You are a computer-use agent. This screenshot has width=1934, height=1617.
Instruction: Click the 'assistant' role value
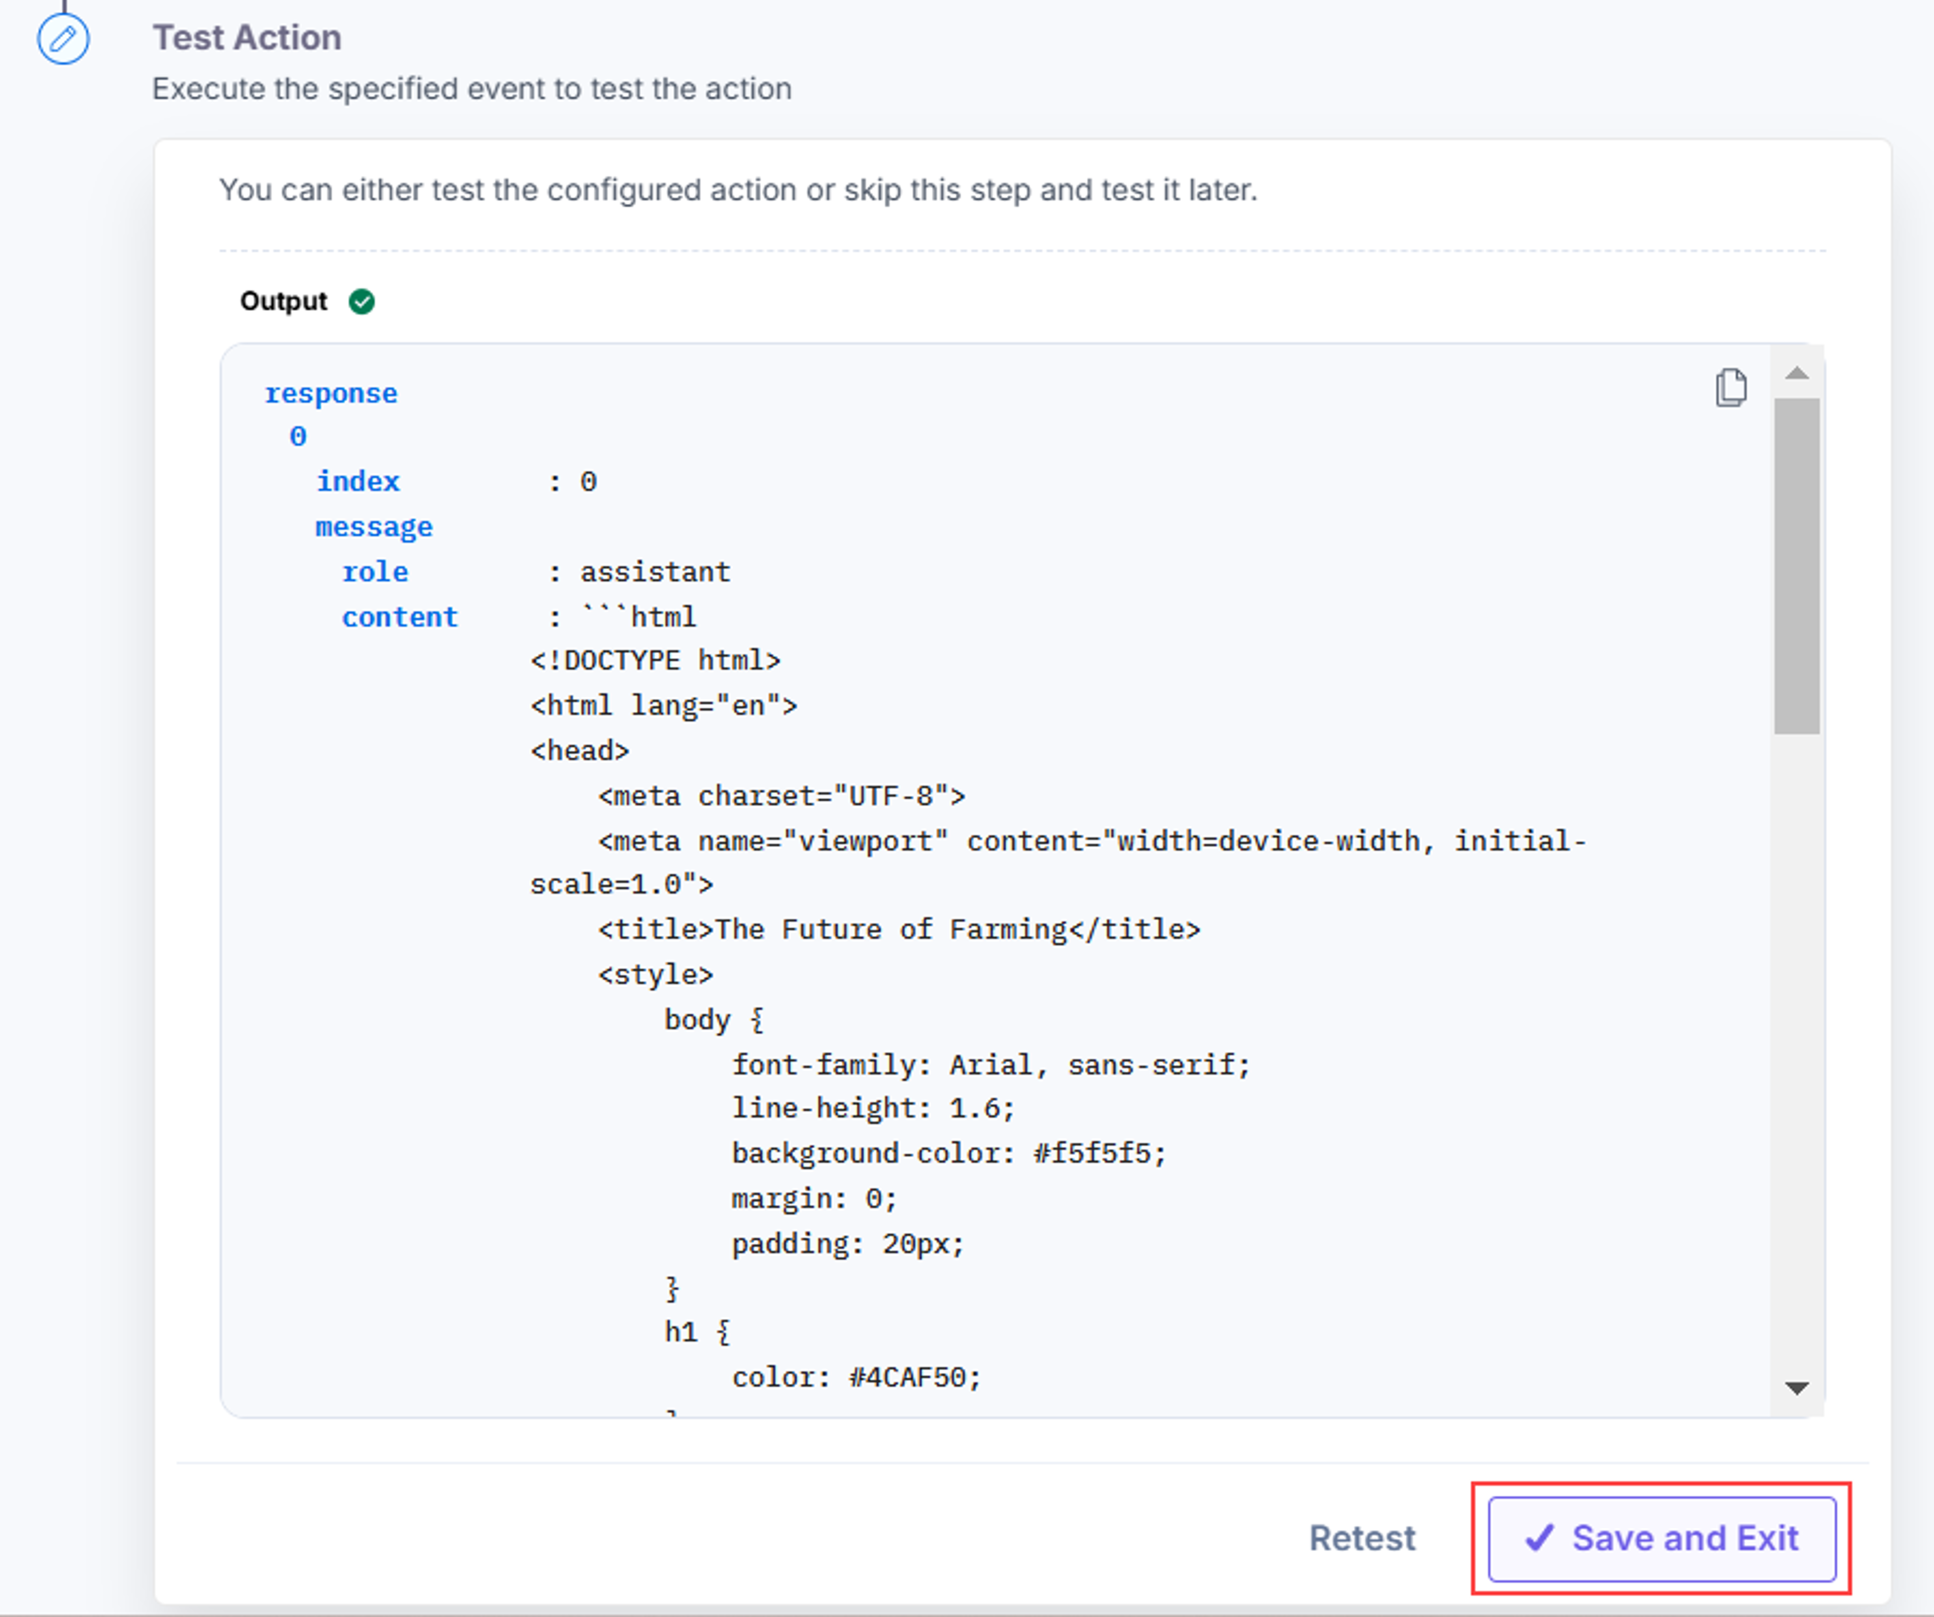655,572
